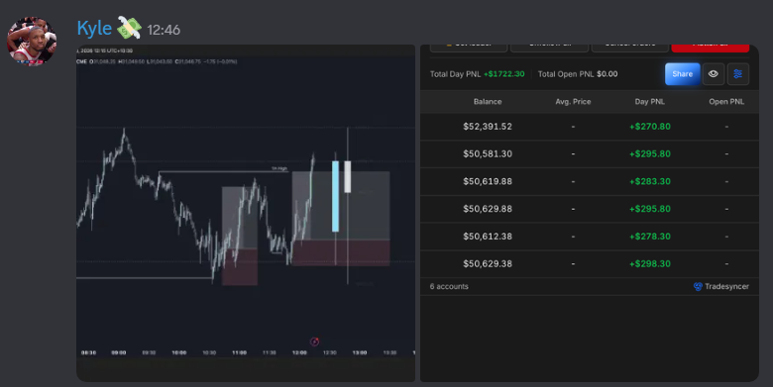Click the blue Share button

(682, 74)
